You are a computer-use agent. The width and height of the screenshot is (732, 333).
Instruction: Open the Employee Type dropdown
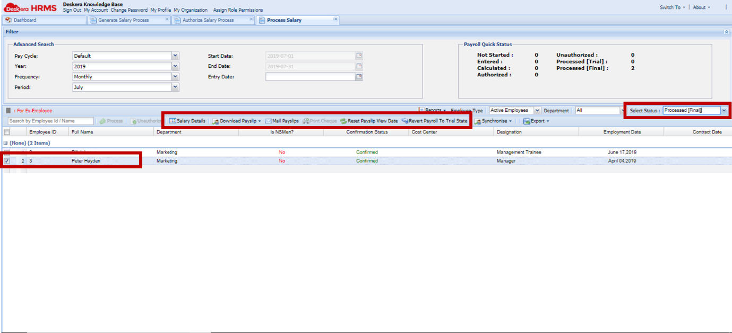click(537, 111)
